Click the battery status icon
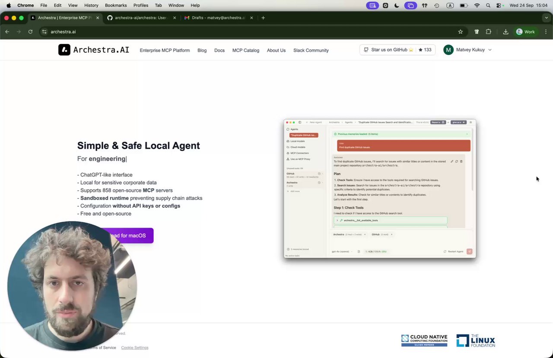553x358 pixels. 464,5
